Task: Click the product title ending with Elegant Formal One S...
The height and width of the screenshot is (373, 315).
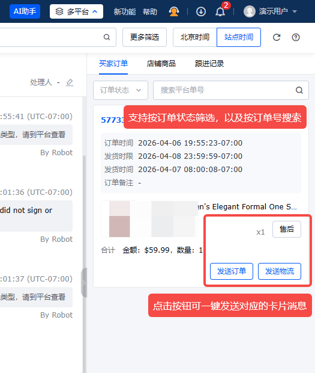Action: 247,207
